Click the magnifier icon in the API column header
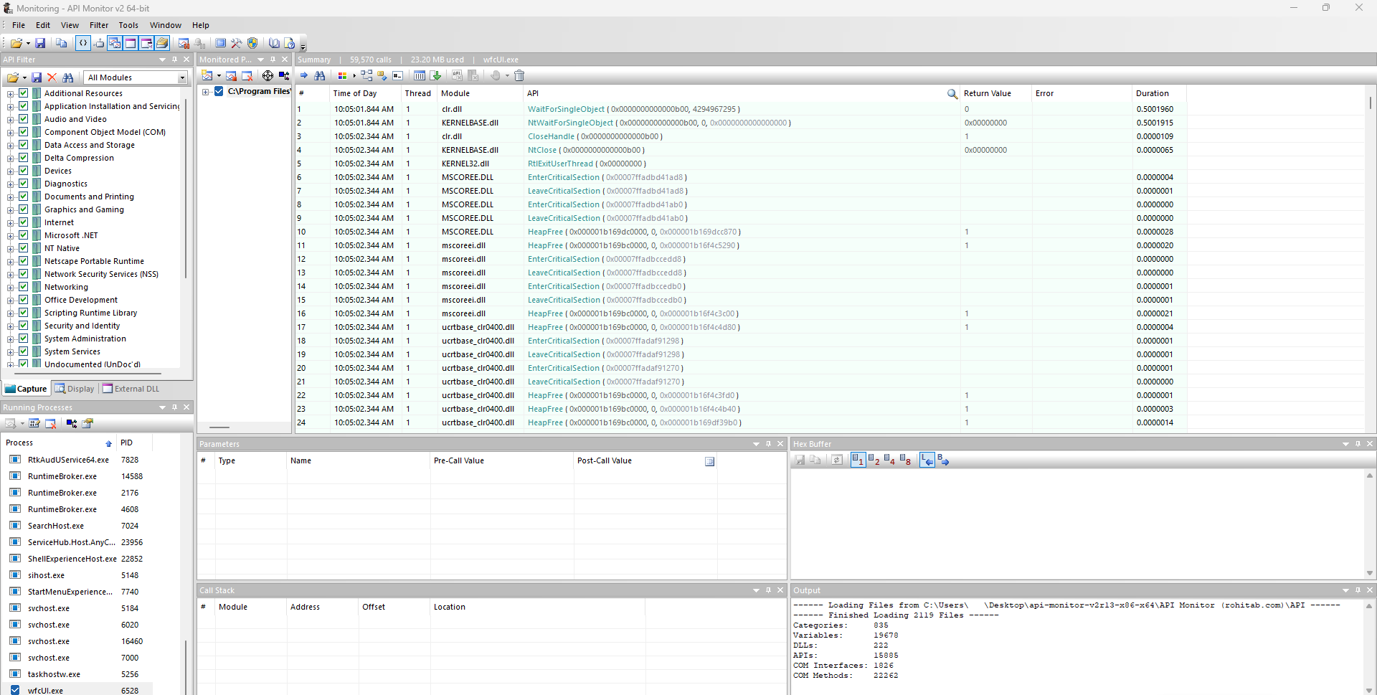 (952, 94)
